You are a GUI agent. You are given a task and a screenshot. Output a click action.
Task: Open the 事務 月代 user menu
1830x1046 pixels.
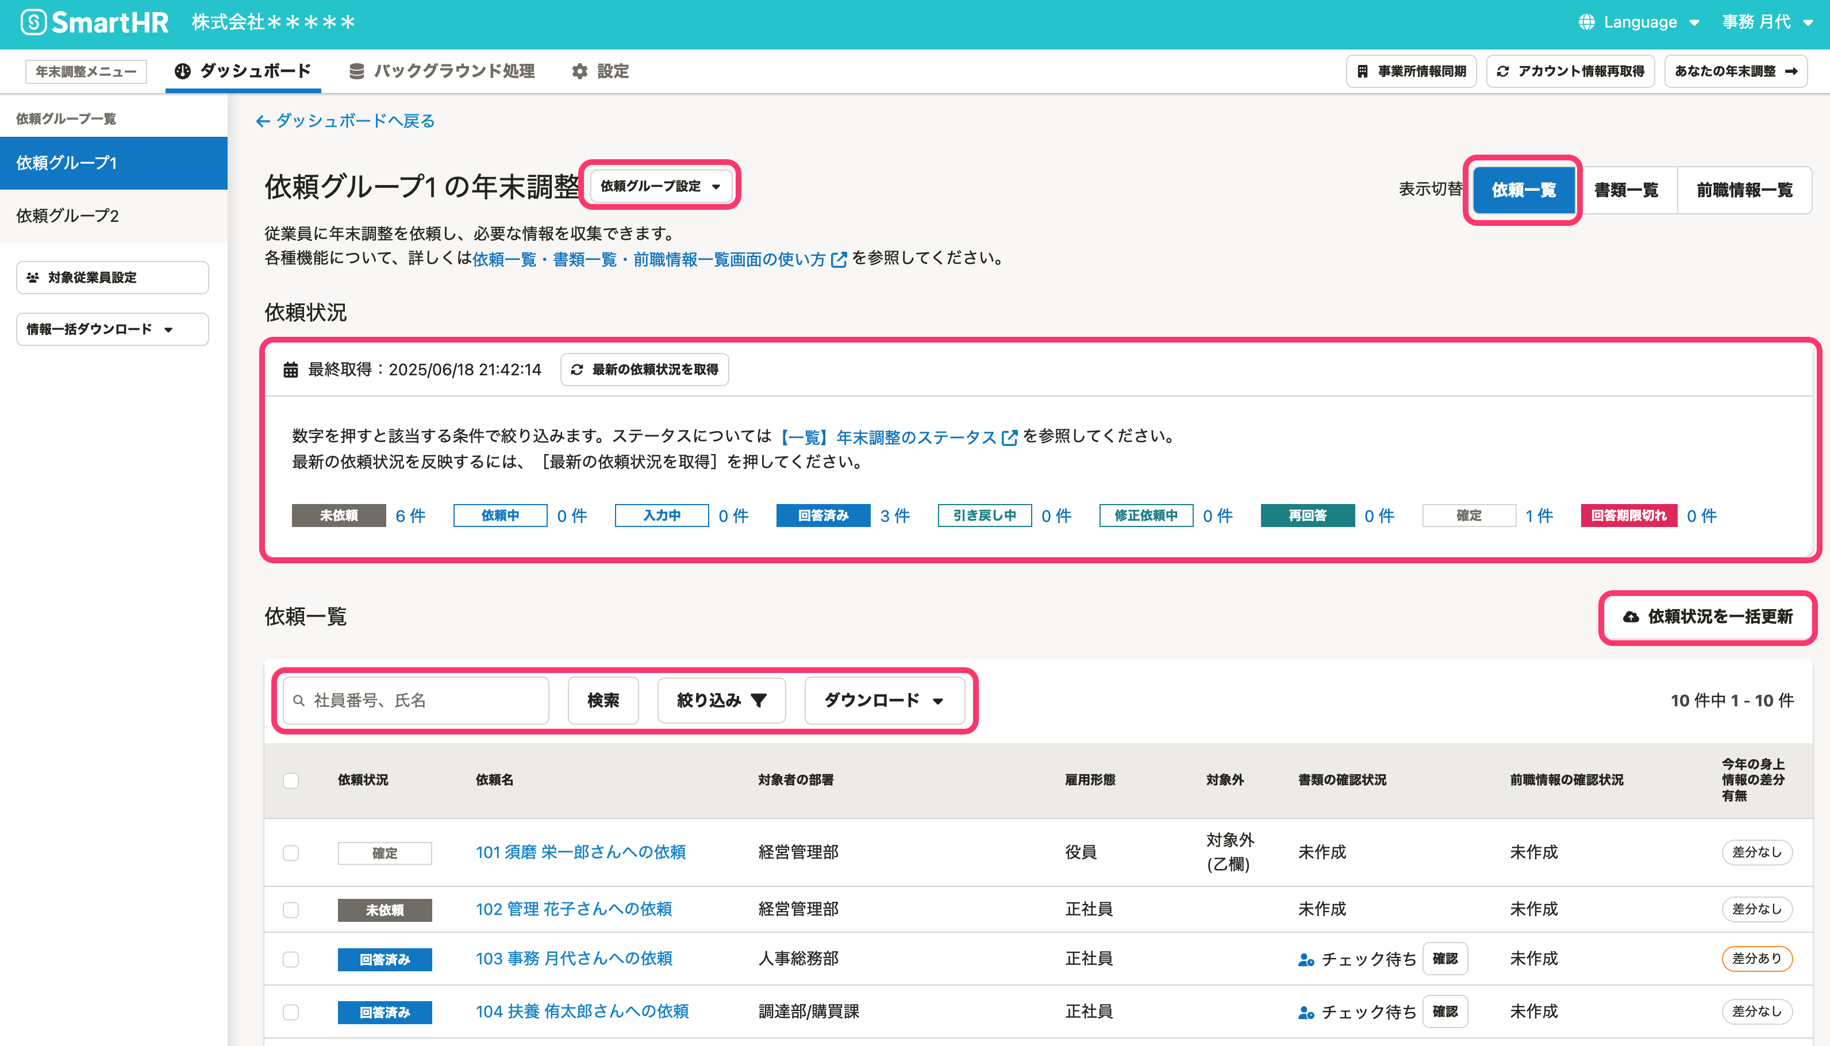click(x=1769, y=22)
